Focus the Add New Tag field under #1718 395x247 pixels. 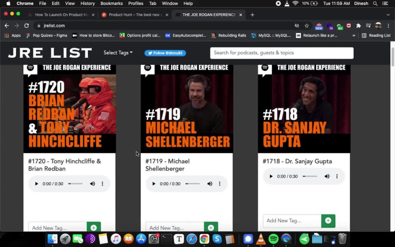click(x=292, y=221)
